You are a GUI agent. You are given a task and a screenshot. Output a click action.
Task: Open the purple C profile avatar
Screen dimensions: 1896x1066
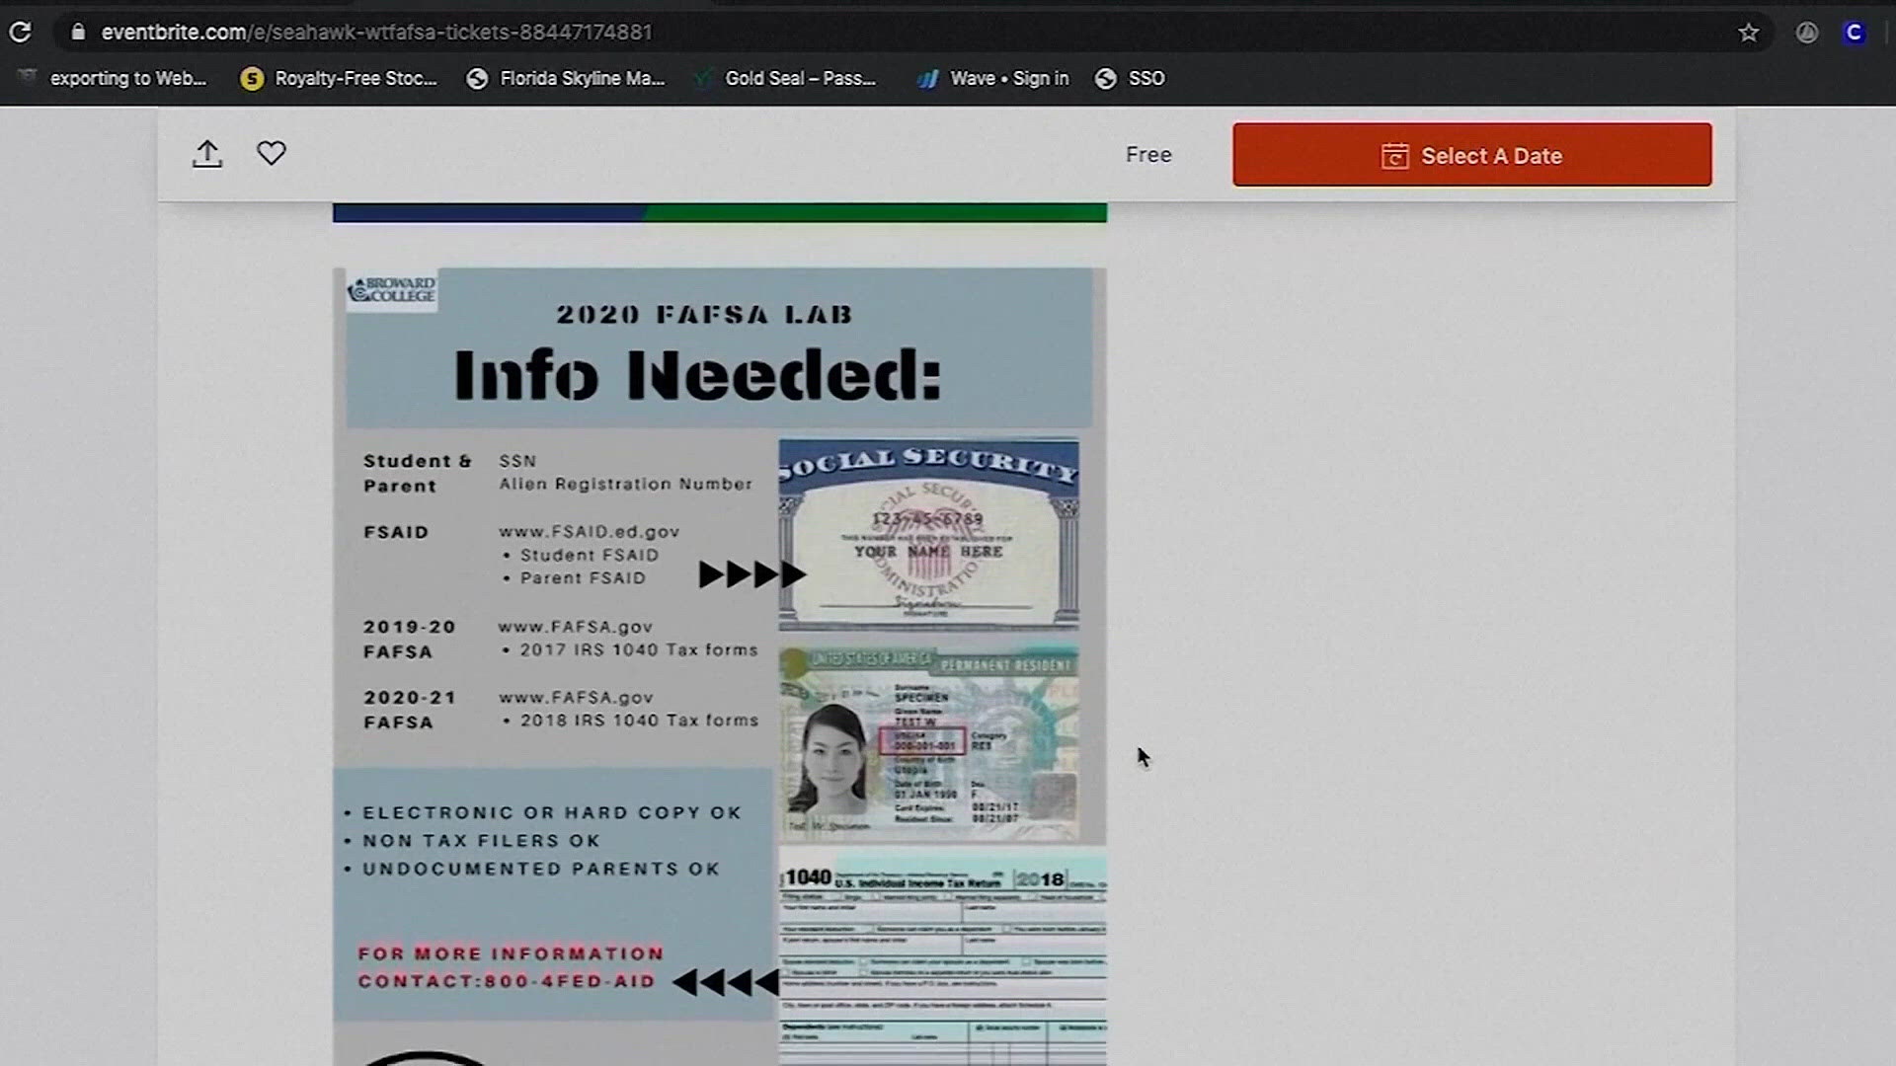(x=1854, y=33)
